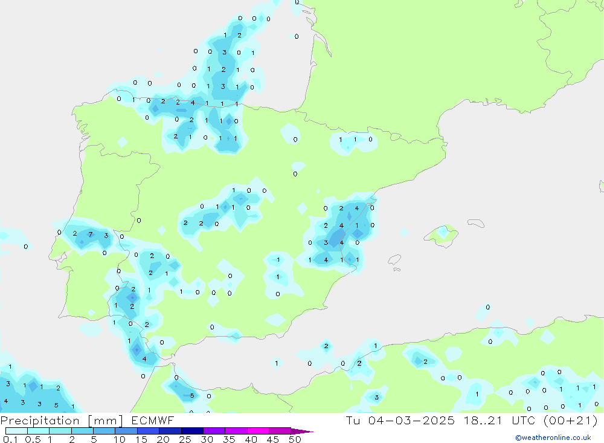This screenshot has width=604, height=443.
Task: Click the ECMWF model label
Action: click(153, 420)
